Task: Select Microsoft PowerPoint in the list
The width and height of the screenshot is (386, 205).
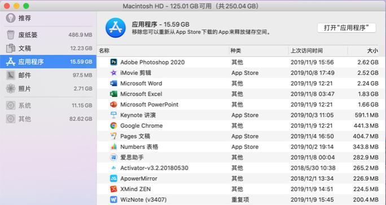Action: (x=149, y=104)
